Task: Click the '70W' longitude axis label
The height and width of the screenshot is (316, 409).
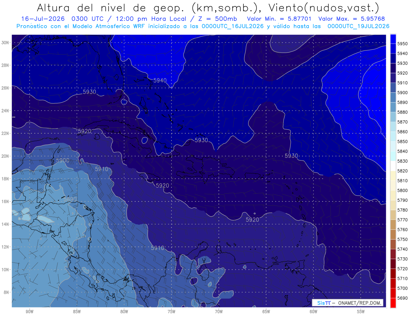Action: coord(219,312)
